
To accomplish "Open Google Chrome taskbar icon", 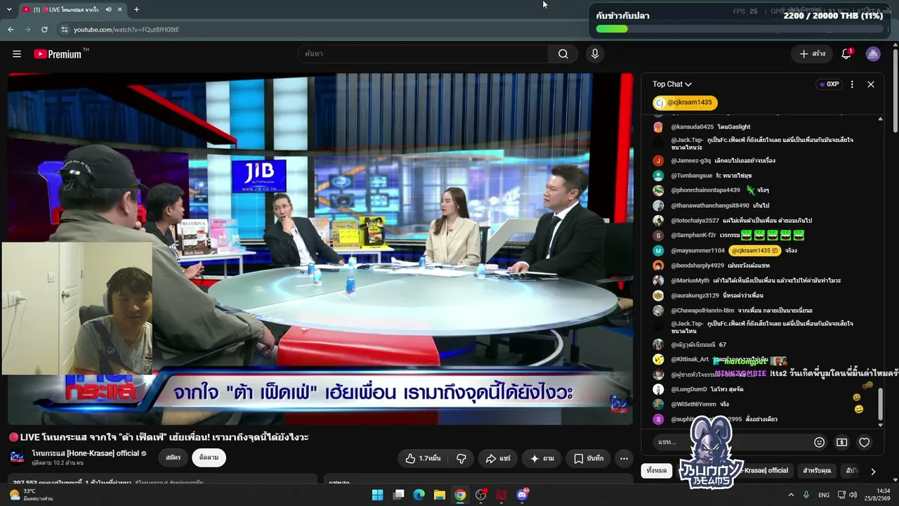I will coord(460,495).
